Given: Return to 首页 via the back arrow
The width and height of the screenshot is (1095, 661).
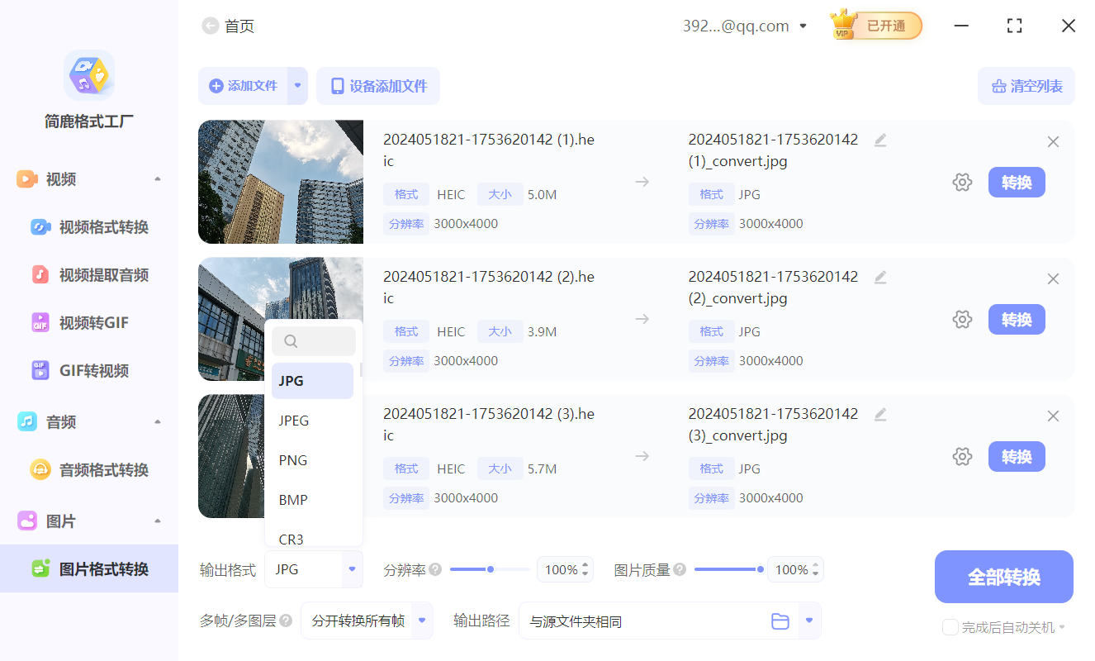Looking at the screenshot, I should point(211,26).
